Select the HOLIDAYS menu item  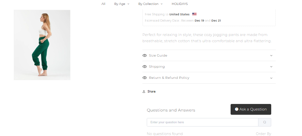click(180, 4)
